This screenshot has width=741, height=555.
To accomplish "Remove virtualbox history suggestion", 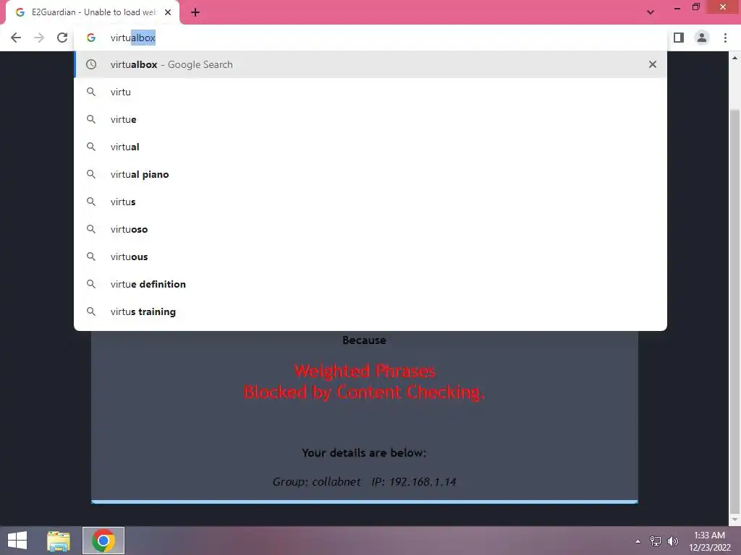I will (x=653, y=64).
